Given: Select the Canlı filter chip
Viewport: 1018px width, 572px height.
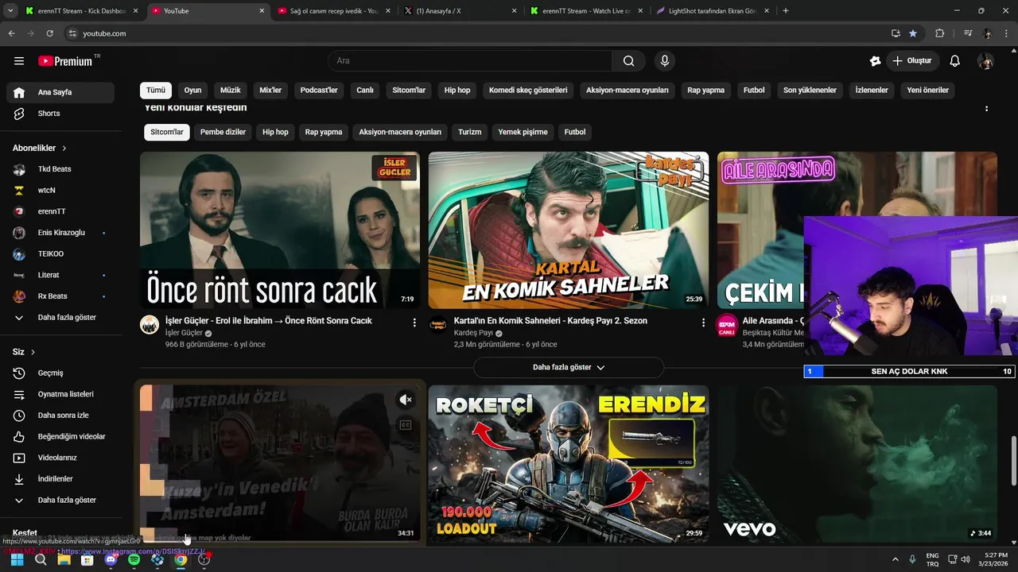Looking at the screenshot, I should pos(365,91).
